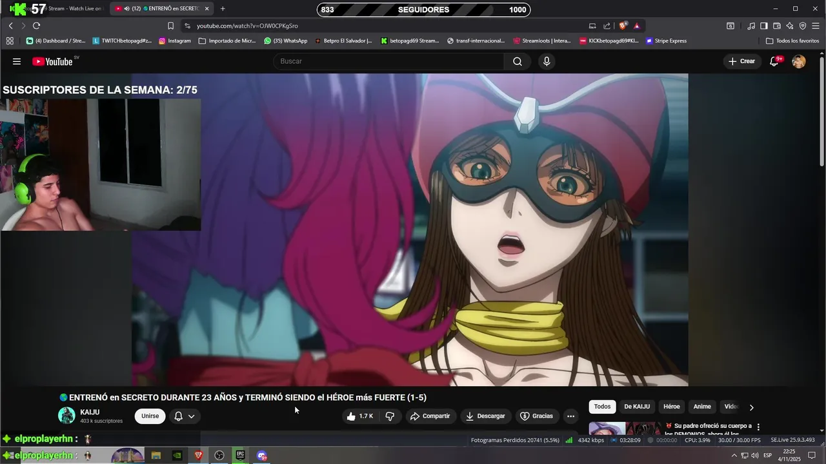Show hidden system tray icons chevron
Screen dimensions: 826x464
pos(734,456)
